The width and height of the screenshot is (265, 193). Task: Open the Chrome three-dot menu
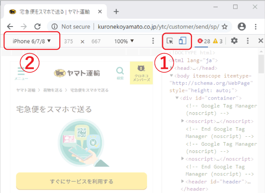point(256,27)
